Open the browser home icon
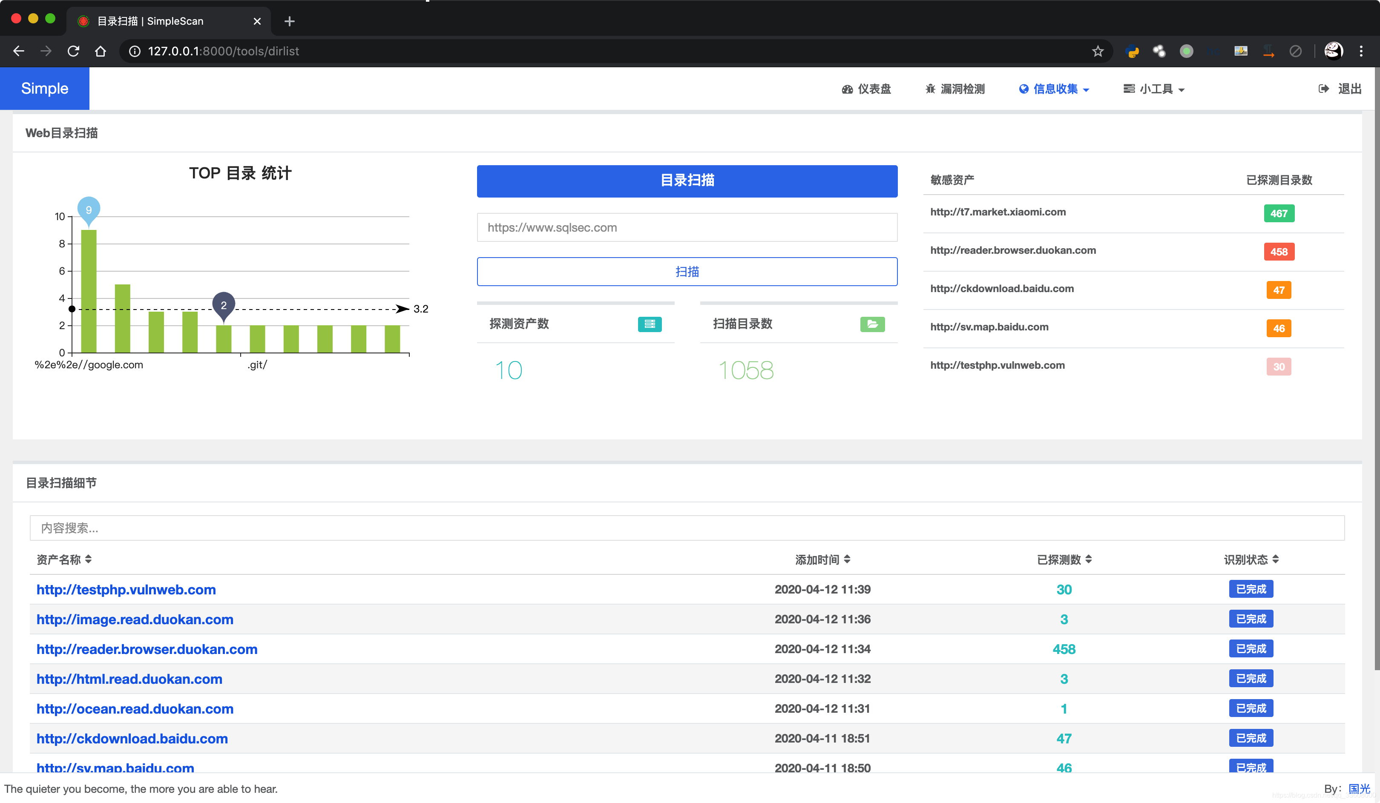The image size is (1380, 803). pyautogui.click(x=100, y=51)
